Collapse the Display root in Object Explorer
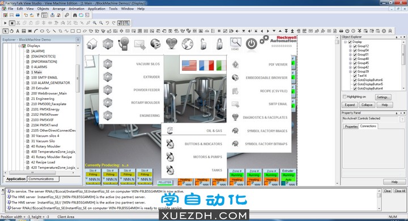 point(345,42)
